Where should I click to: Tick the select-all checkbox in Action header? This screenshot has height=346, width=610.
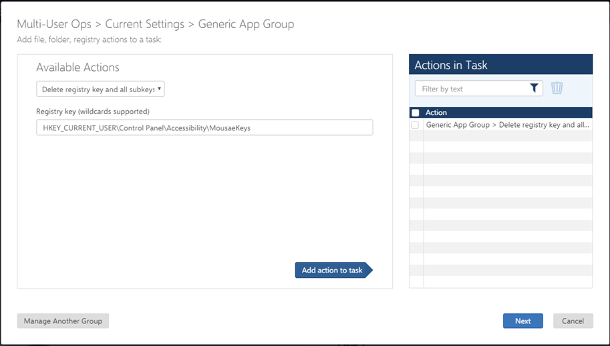(416, 113)
